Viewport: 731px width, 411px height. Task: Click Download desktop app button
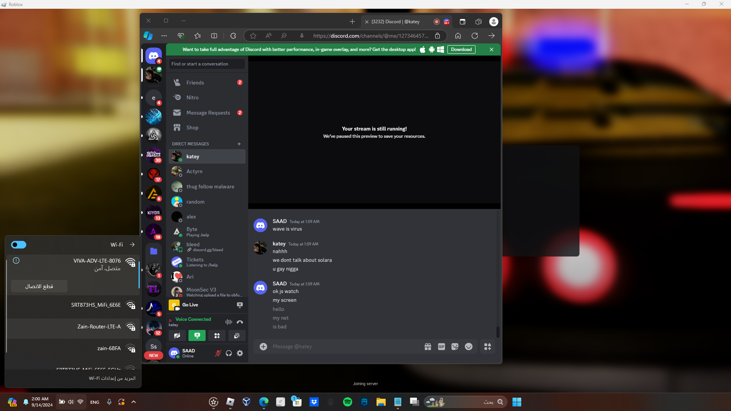(x=461, y=49)
